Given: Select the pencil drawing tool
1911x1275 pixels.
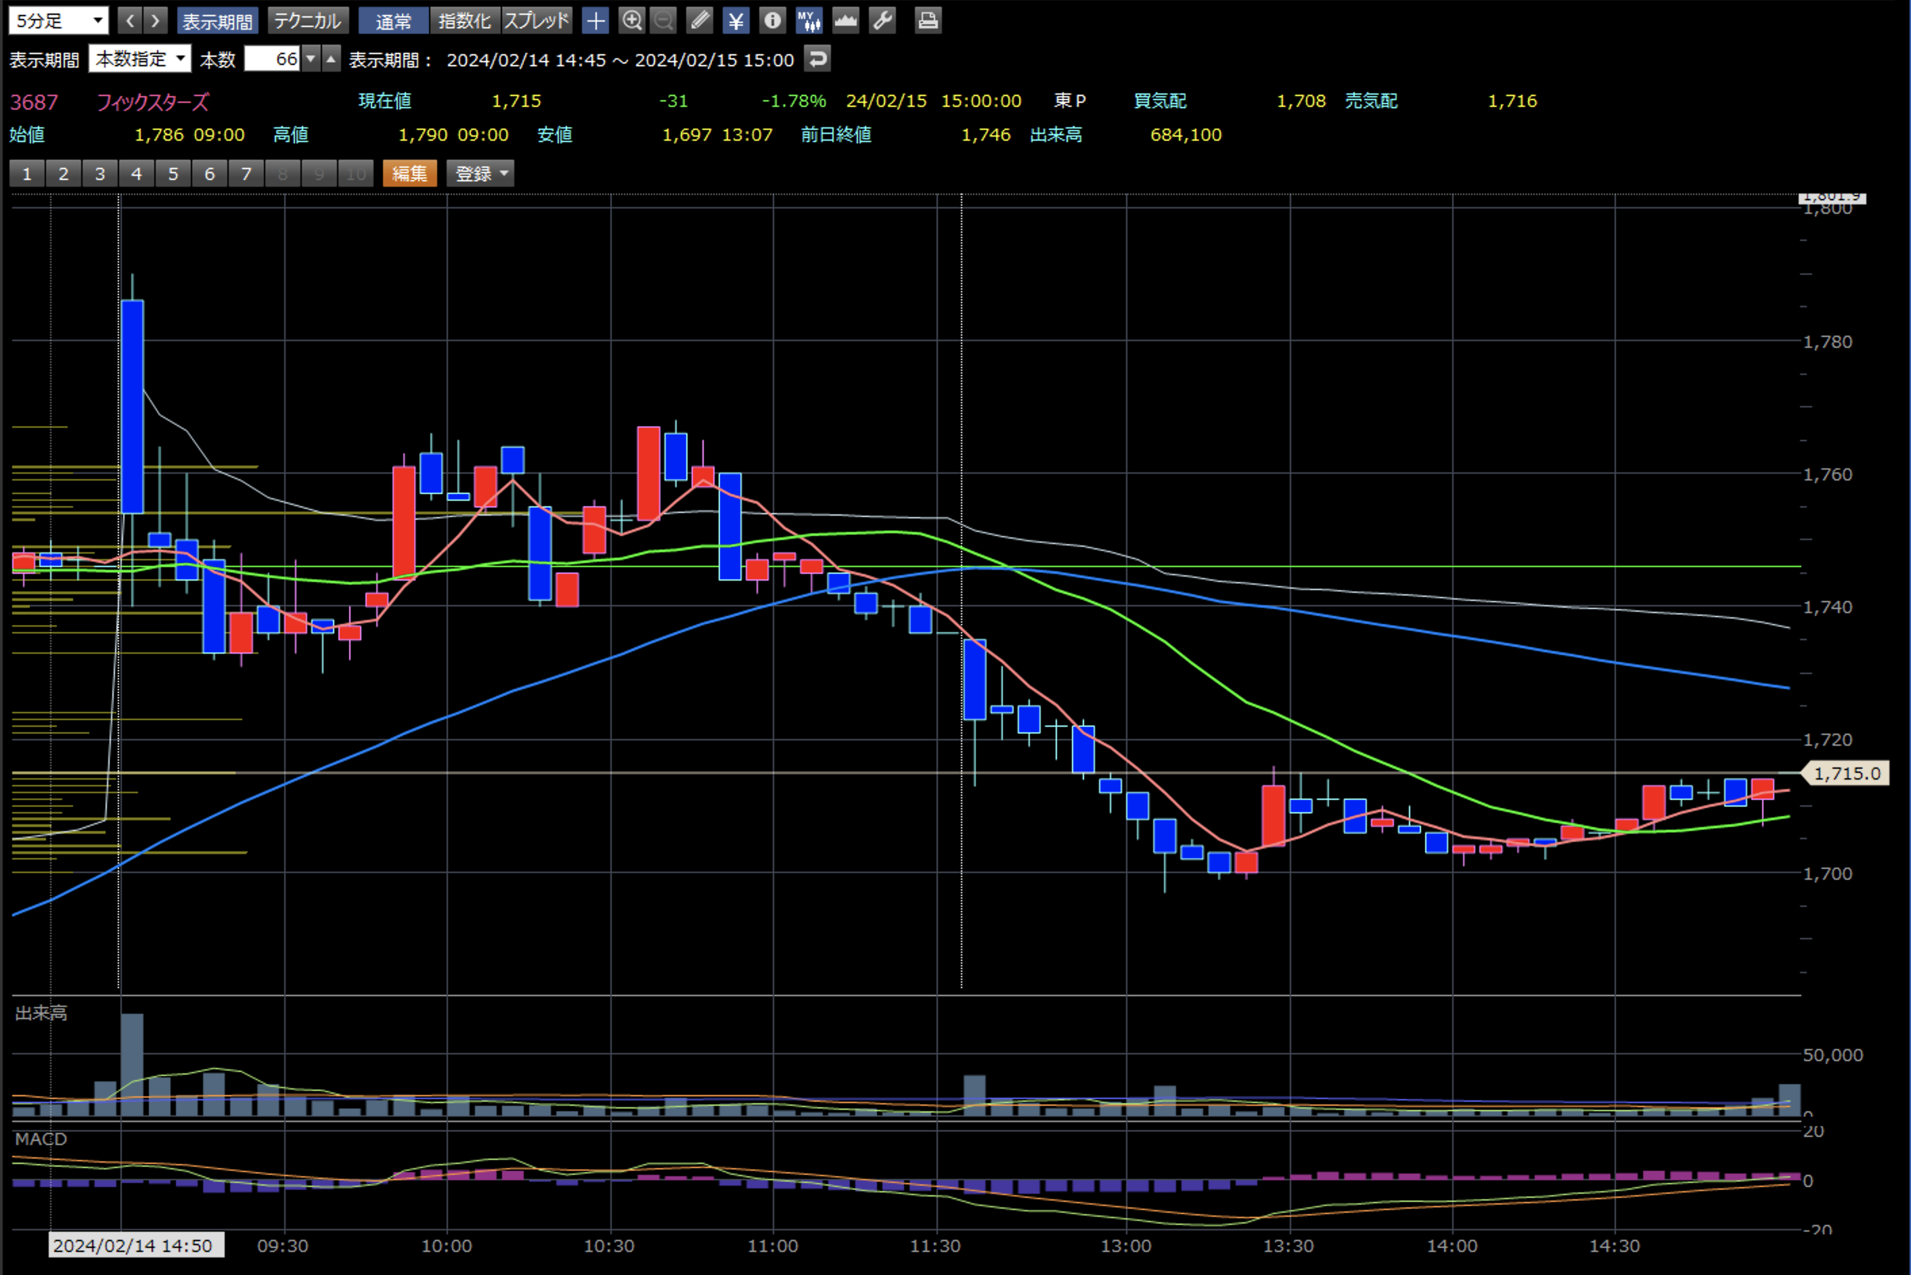Looking at the screenshot, I should [699, 20].
